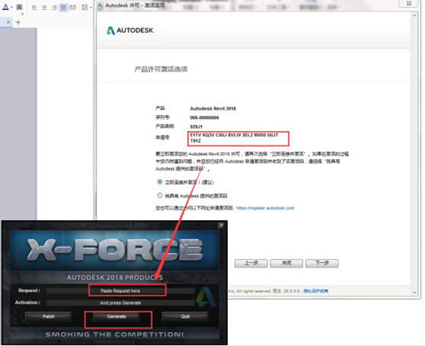Choose the distributed alignment icon

point(73,8)
